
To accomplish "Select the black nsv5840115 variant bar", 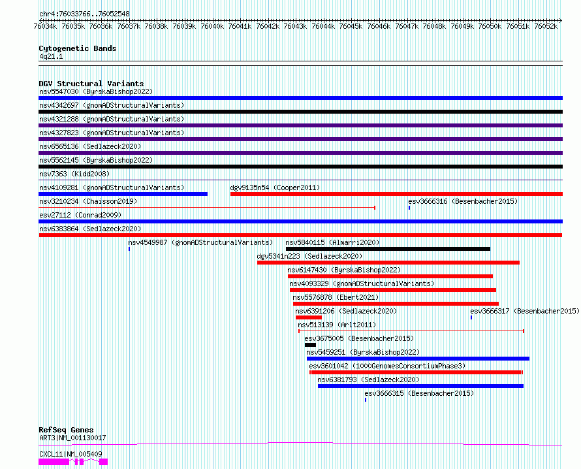I will coord(388,249).
